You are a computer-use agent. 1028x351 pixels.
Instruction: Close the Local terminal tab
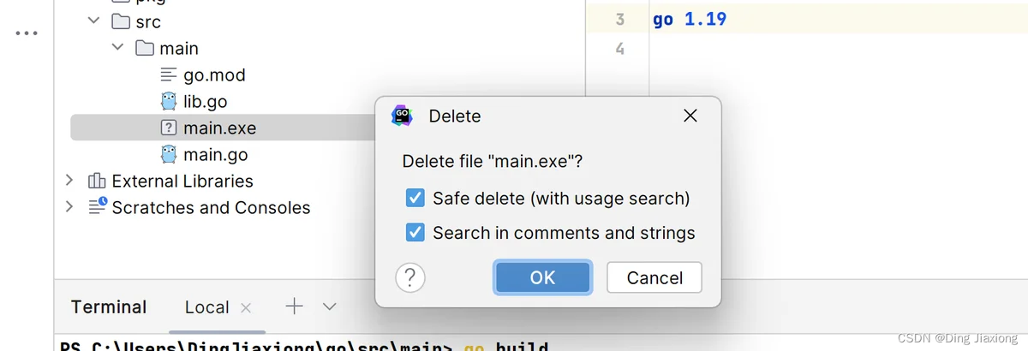(246, 307)
